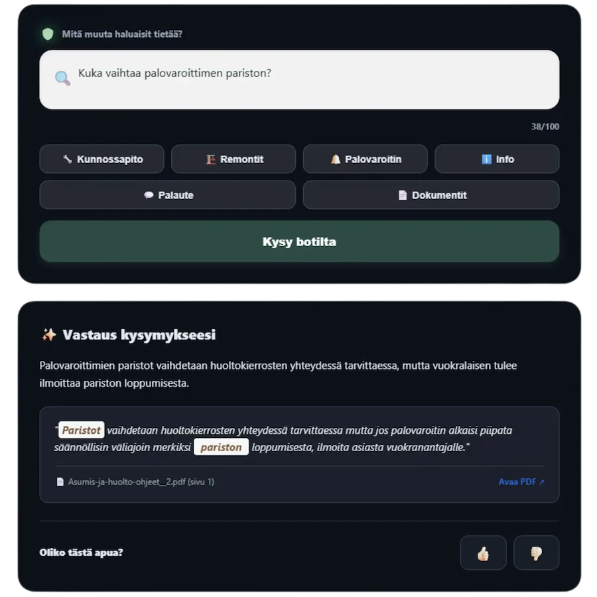Click the thumbs down feedback button

click(536, 553)
